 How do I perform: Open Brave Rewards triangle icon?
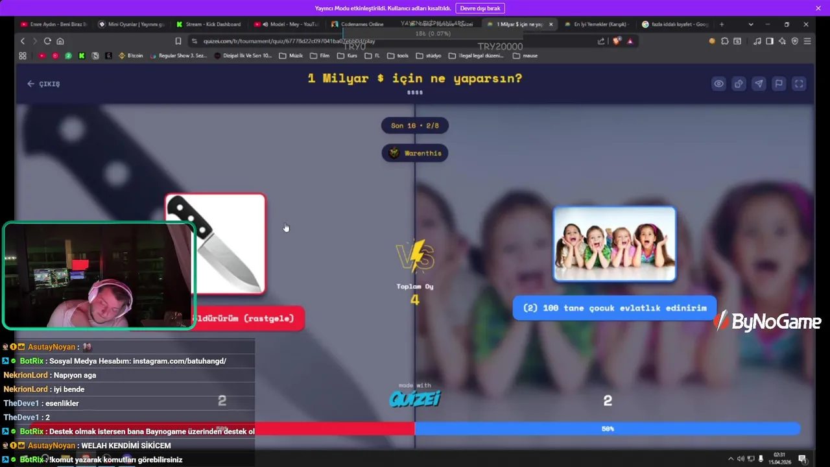[630, 41]
